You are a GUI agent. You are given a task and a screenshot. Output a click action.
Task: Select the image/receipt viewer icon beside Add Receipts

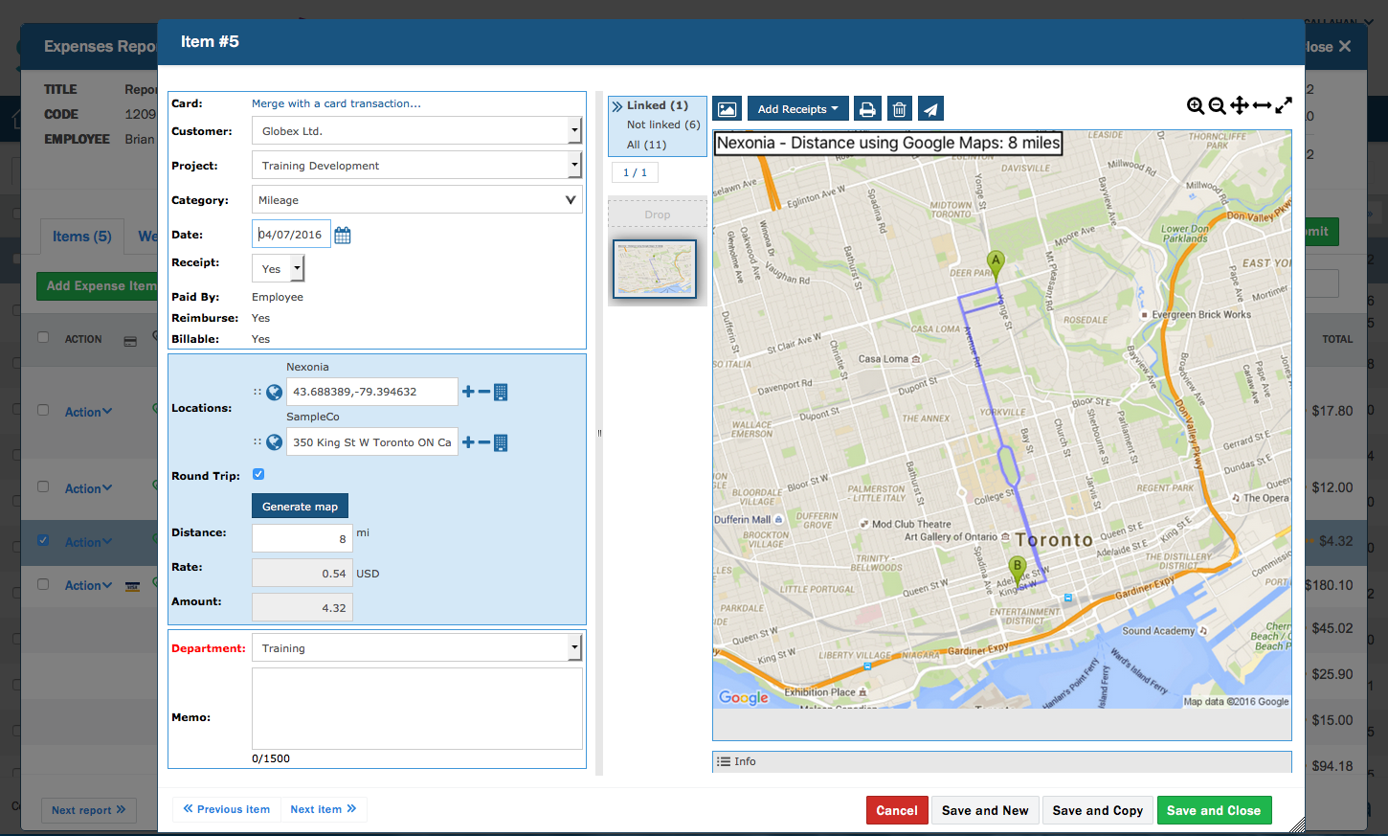coord(727,108)
